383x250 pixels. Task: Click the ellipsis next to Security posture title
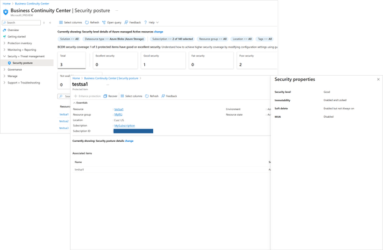click(117, 10)
